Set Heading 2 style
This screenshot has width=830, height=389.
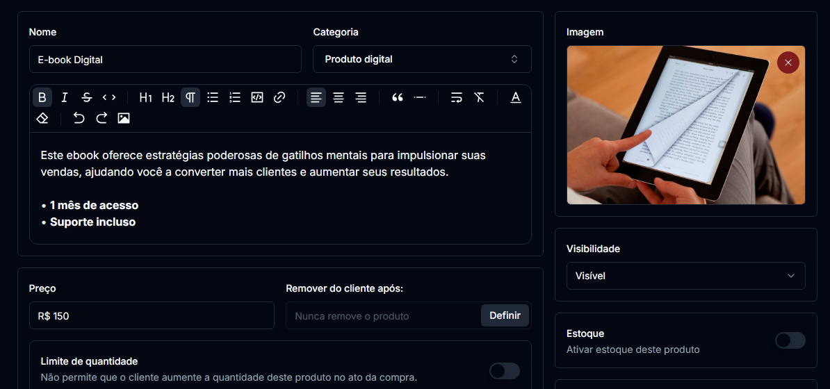pyautogui.click(x=168, y=97)
